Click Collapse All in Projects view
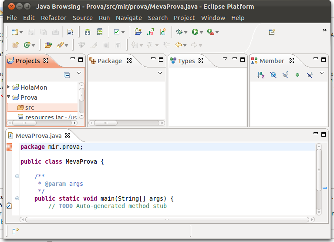334x242 pixels. click(x=67, y=75)
